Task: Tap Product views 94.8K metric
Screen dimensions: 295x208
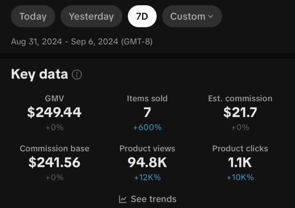Action: click(x=147, y=163)
